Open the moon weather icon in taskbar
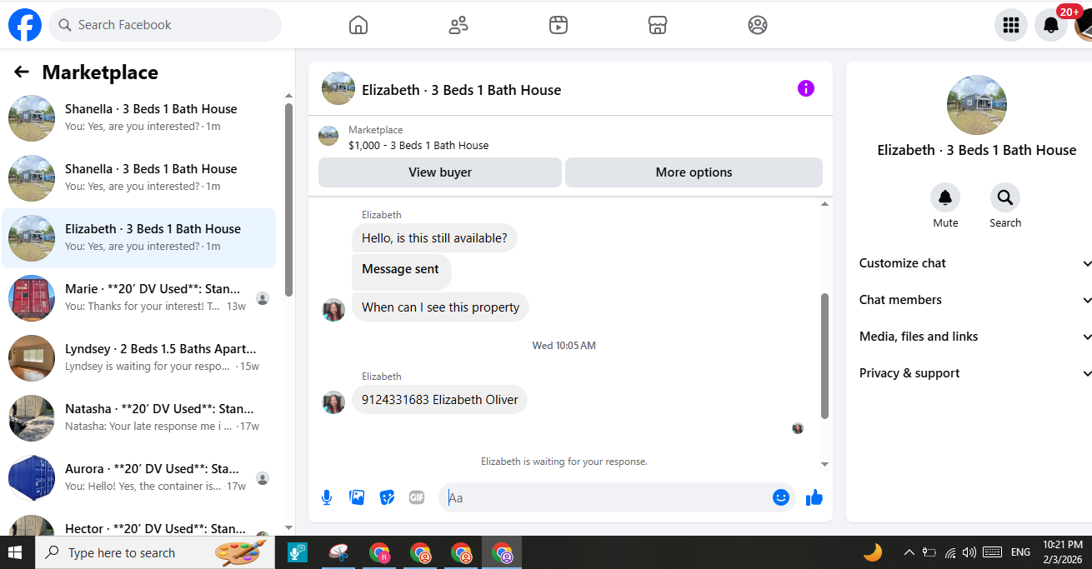1092x569 pixels. click(x=873, y=552)
